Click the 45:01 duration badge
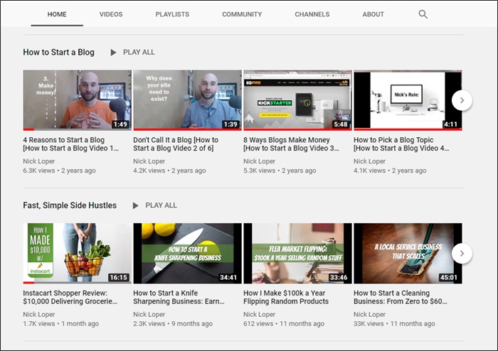The height and width of the screenshot is (351, 498). coord(449,277)
